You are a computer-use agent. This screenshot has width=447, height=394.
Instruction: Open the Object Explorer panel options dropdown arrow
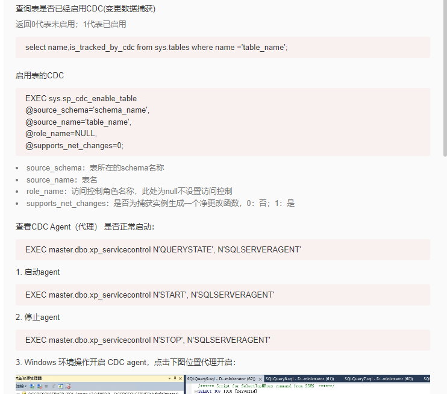[x=170, y=378]
